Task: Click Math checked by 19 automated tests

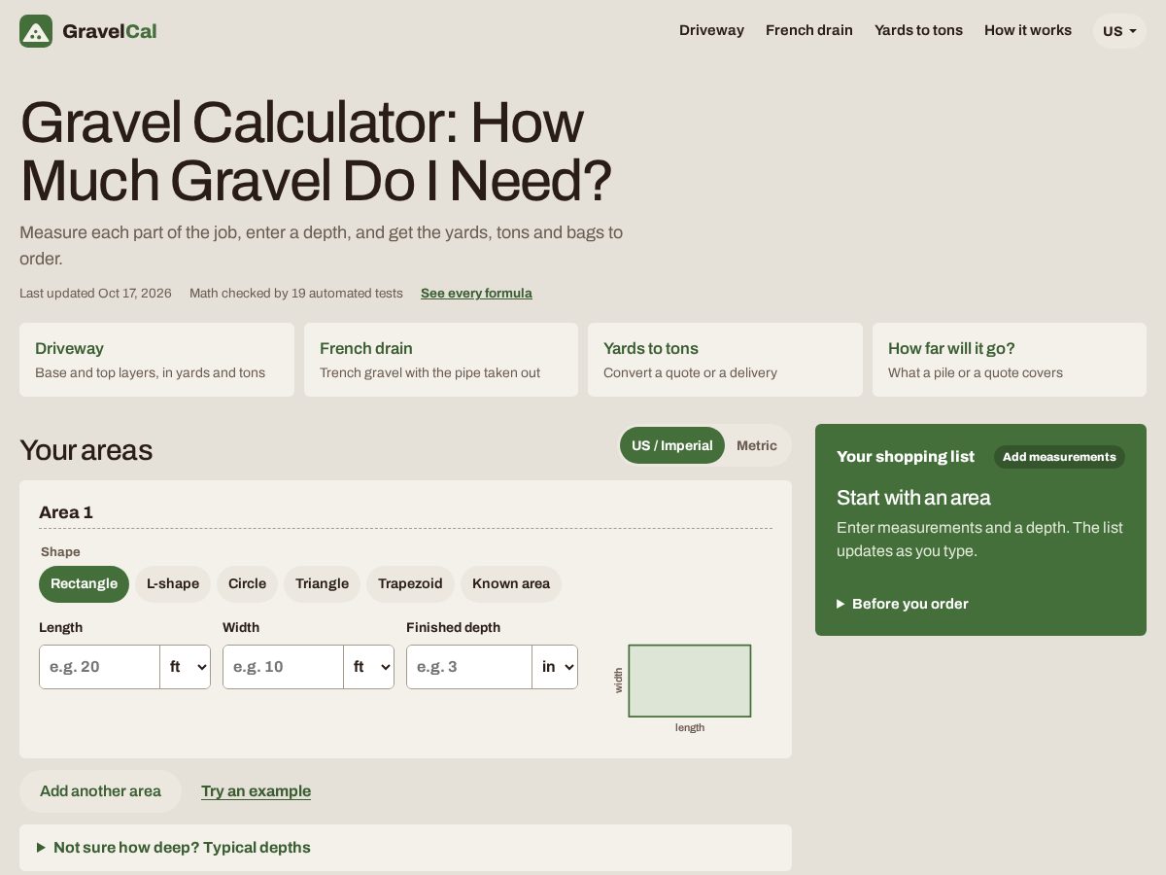Action: [296, 293]
